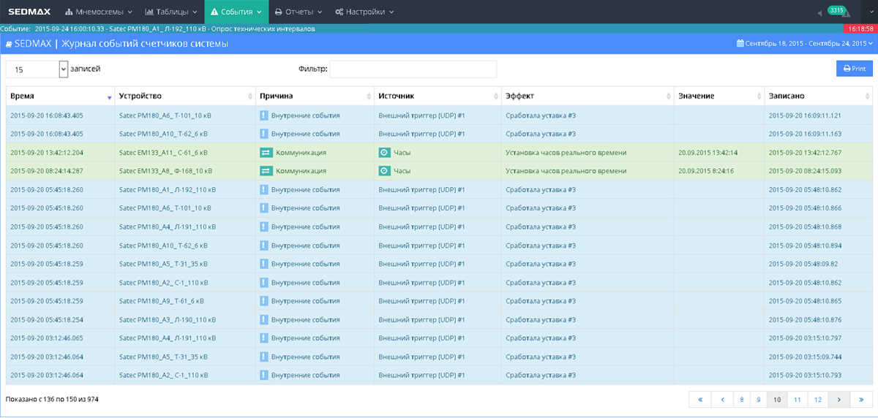This screenshot has width=878, height=418.
Task: Jump to the first page of results
Action: [700, 400]
